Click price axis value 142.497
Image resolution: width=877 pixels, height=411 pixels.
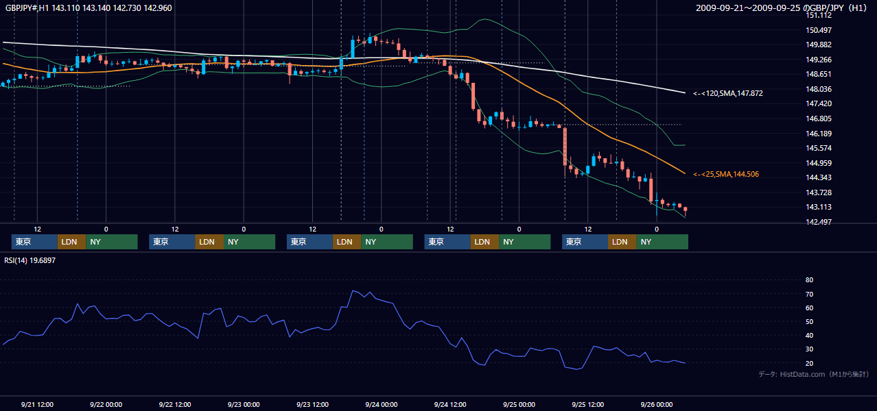(819, 222)
